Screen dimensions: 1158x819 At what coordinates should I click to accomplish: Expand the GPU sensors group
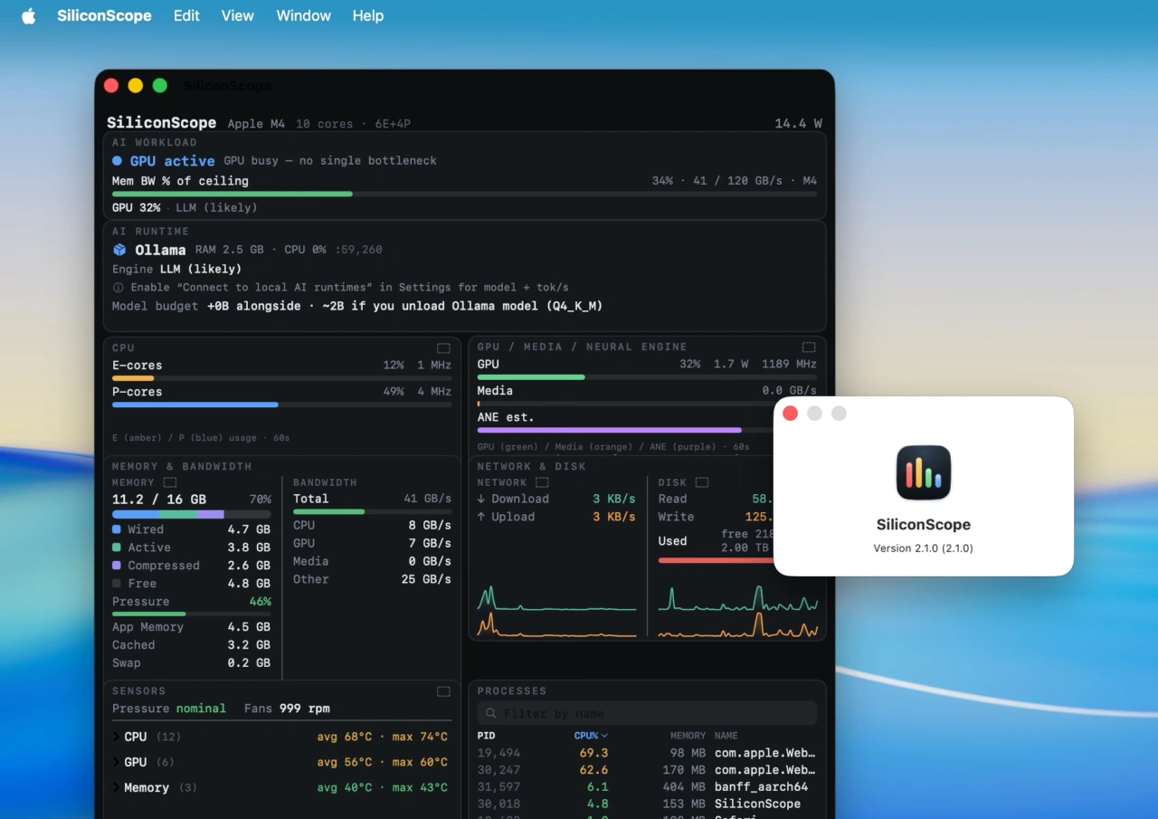pos(116,762)
